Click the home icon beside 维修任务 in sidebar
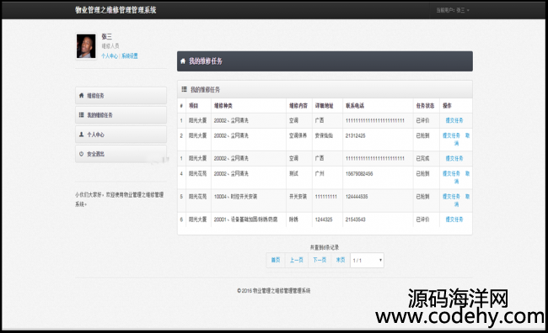 pyautogui.click(x=81, y=96)
